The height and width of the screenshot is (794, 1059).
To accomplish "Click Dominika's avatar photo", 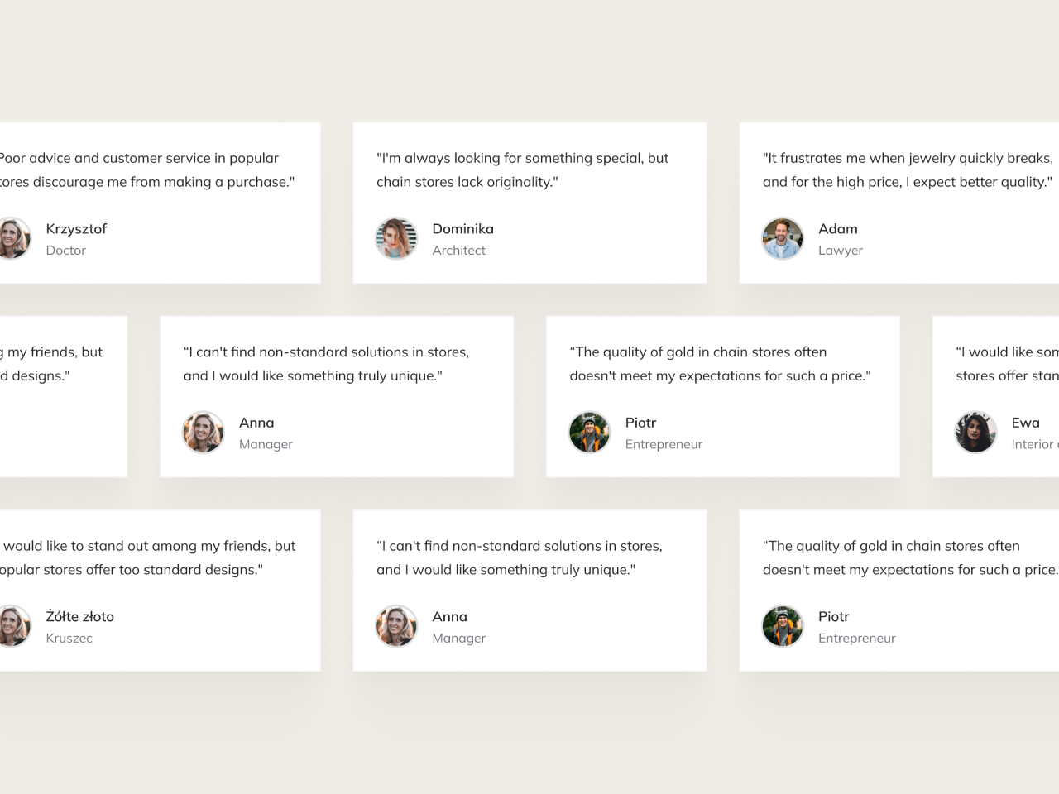I will (396, 238).
